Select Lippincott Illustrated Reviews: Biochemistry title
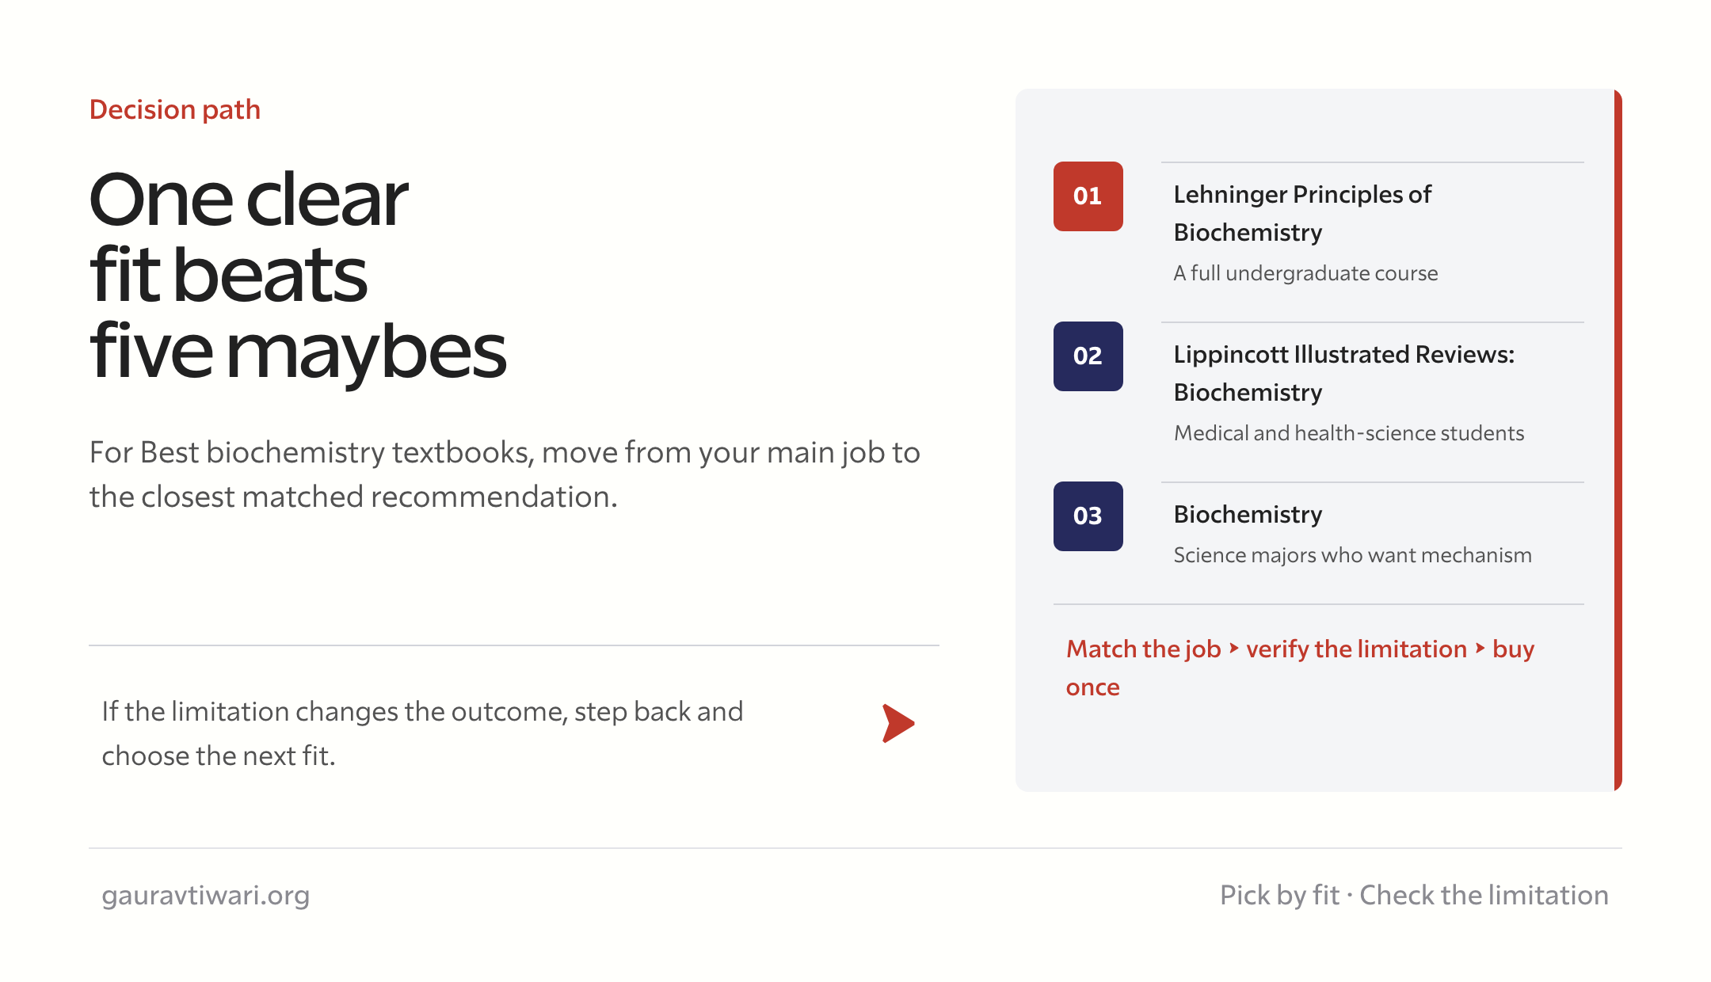1711x982 pixels. tap(1343, 373)
